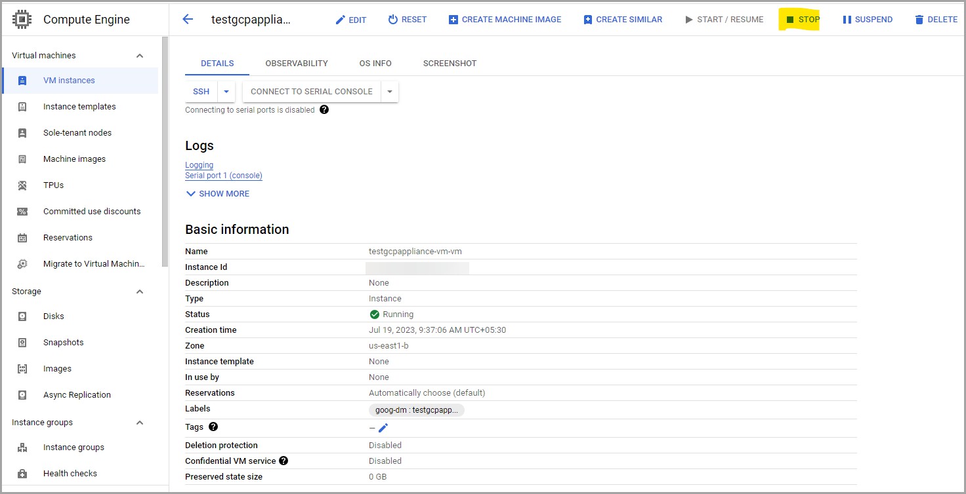This screenshot has width=966, height=494.
Task: Click the Disks sidebar icon
Action: 22,316
